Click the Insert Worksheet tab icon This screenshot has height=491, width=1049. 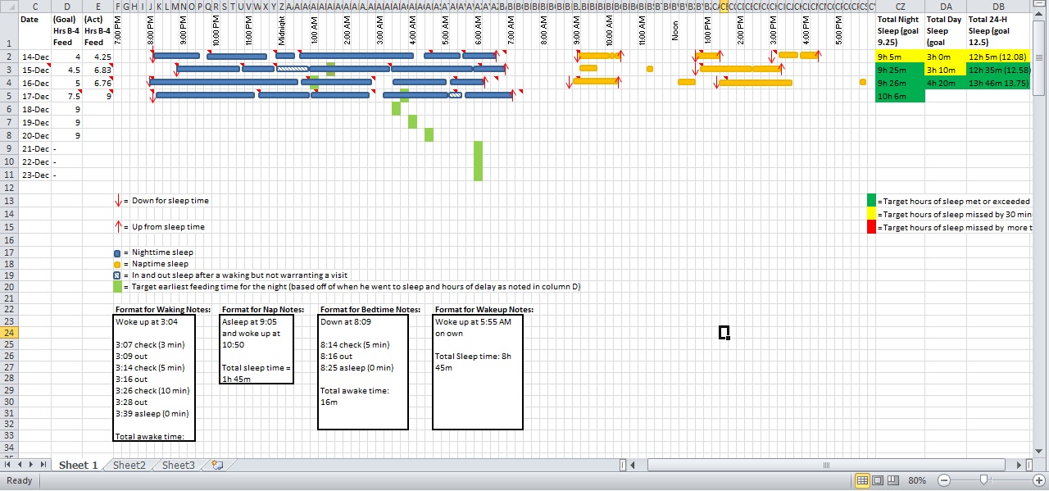click(217, 466)
